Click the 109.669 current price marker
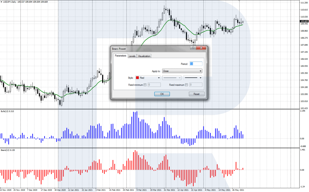The width and height of the screenshot is (309, 192). (304, 21)
